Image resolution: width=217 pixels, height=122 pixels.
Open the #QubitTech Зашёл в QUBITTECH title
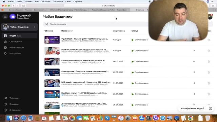pos(85,39)
